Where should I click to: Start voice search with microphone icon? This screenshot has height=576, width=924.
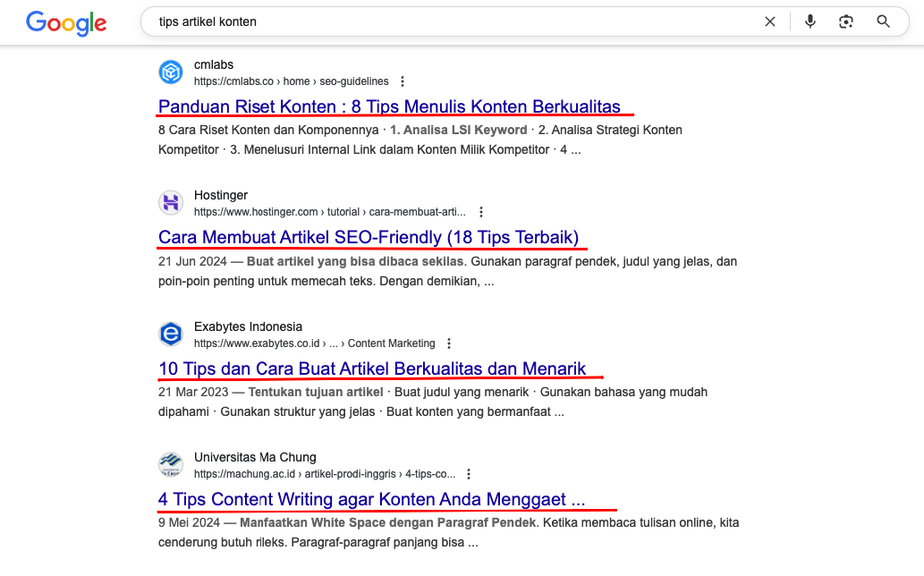(x=810, y=21)
